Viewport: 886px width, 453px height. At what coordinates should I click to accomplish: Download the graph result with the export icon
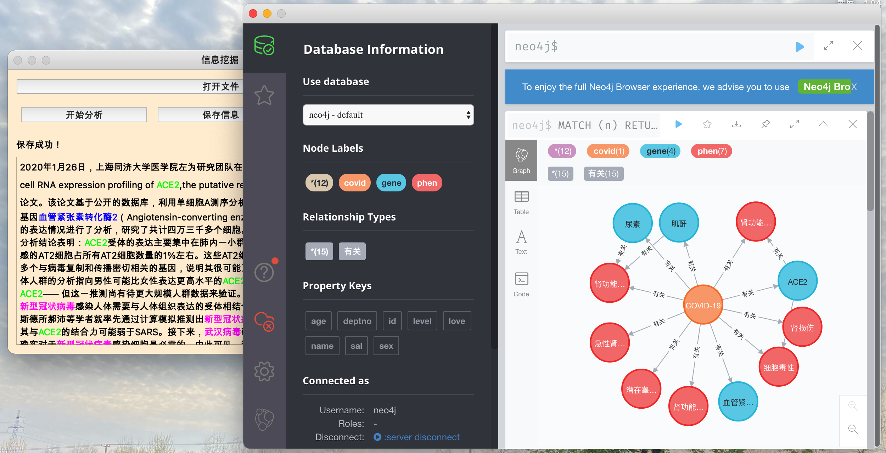tap(736, 124)
